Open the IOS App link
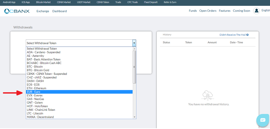This screenshot has width=270, height=129. (26, 2)
